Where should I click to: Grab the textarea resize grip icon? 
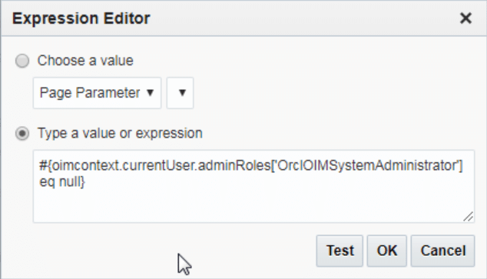(468, 216)
